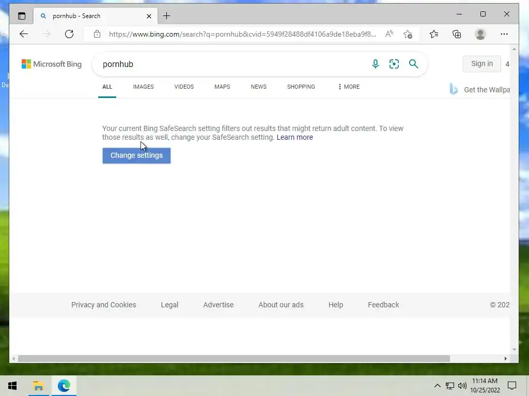Open the Favorites list
Viewport: 529px width, 396px height.
[x=434, y=34]
